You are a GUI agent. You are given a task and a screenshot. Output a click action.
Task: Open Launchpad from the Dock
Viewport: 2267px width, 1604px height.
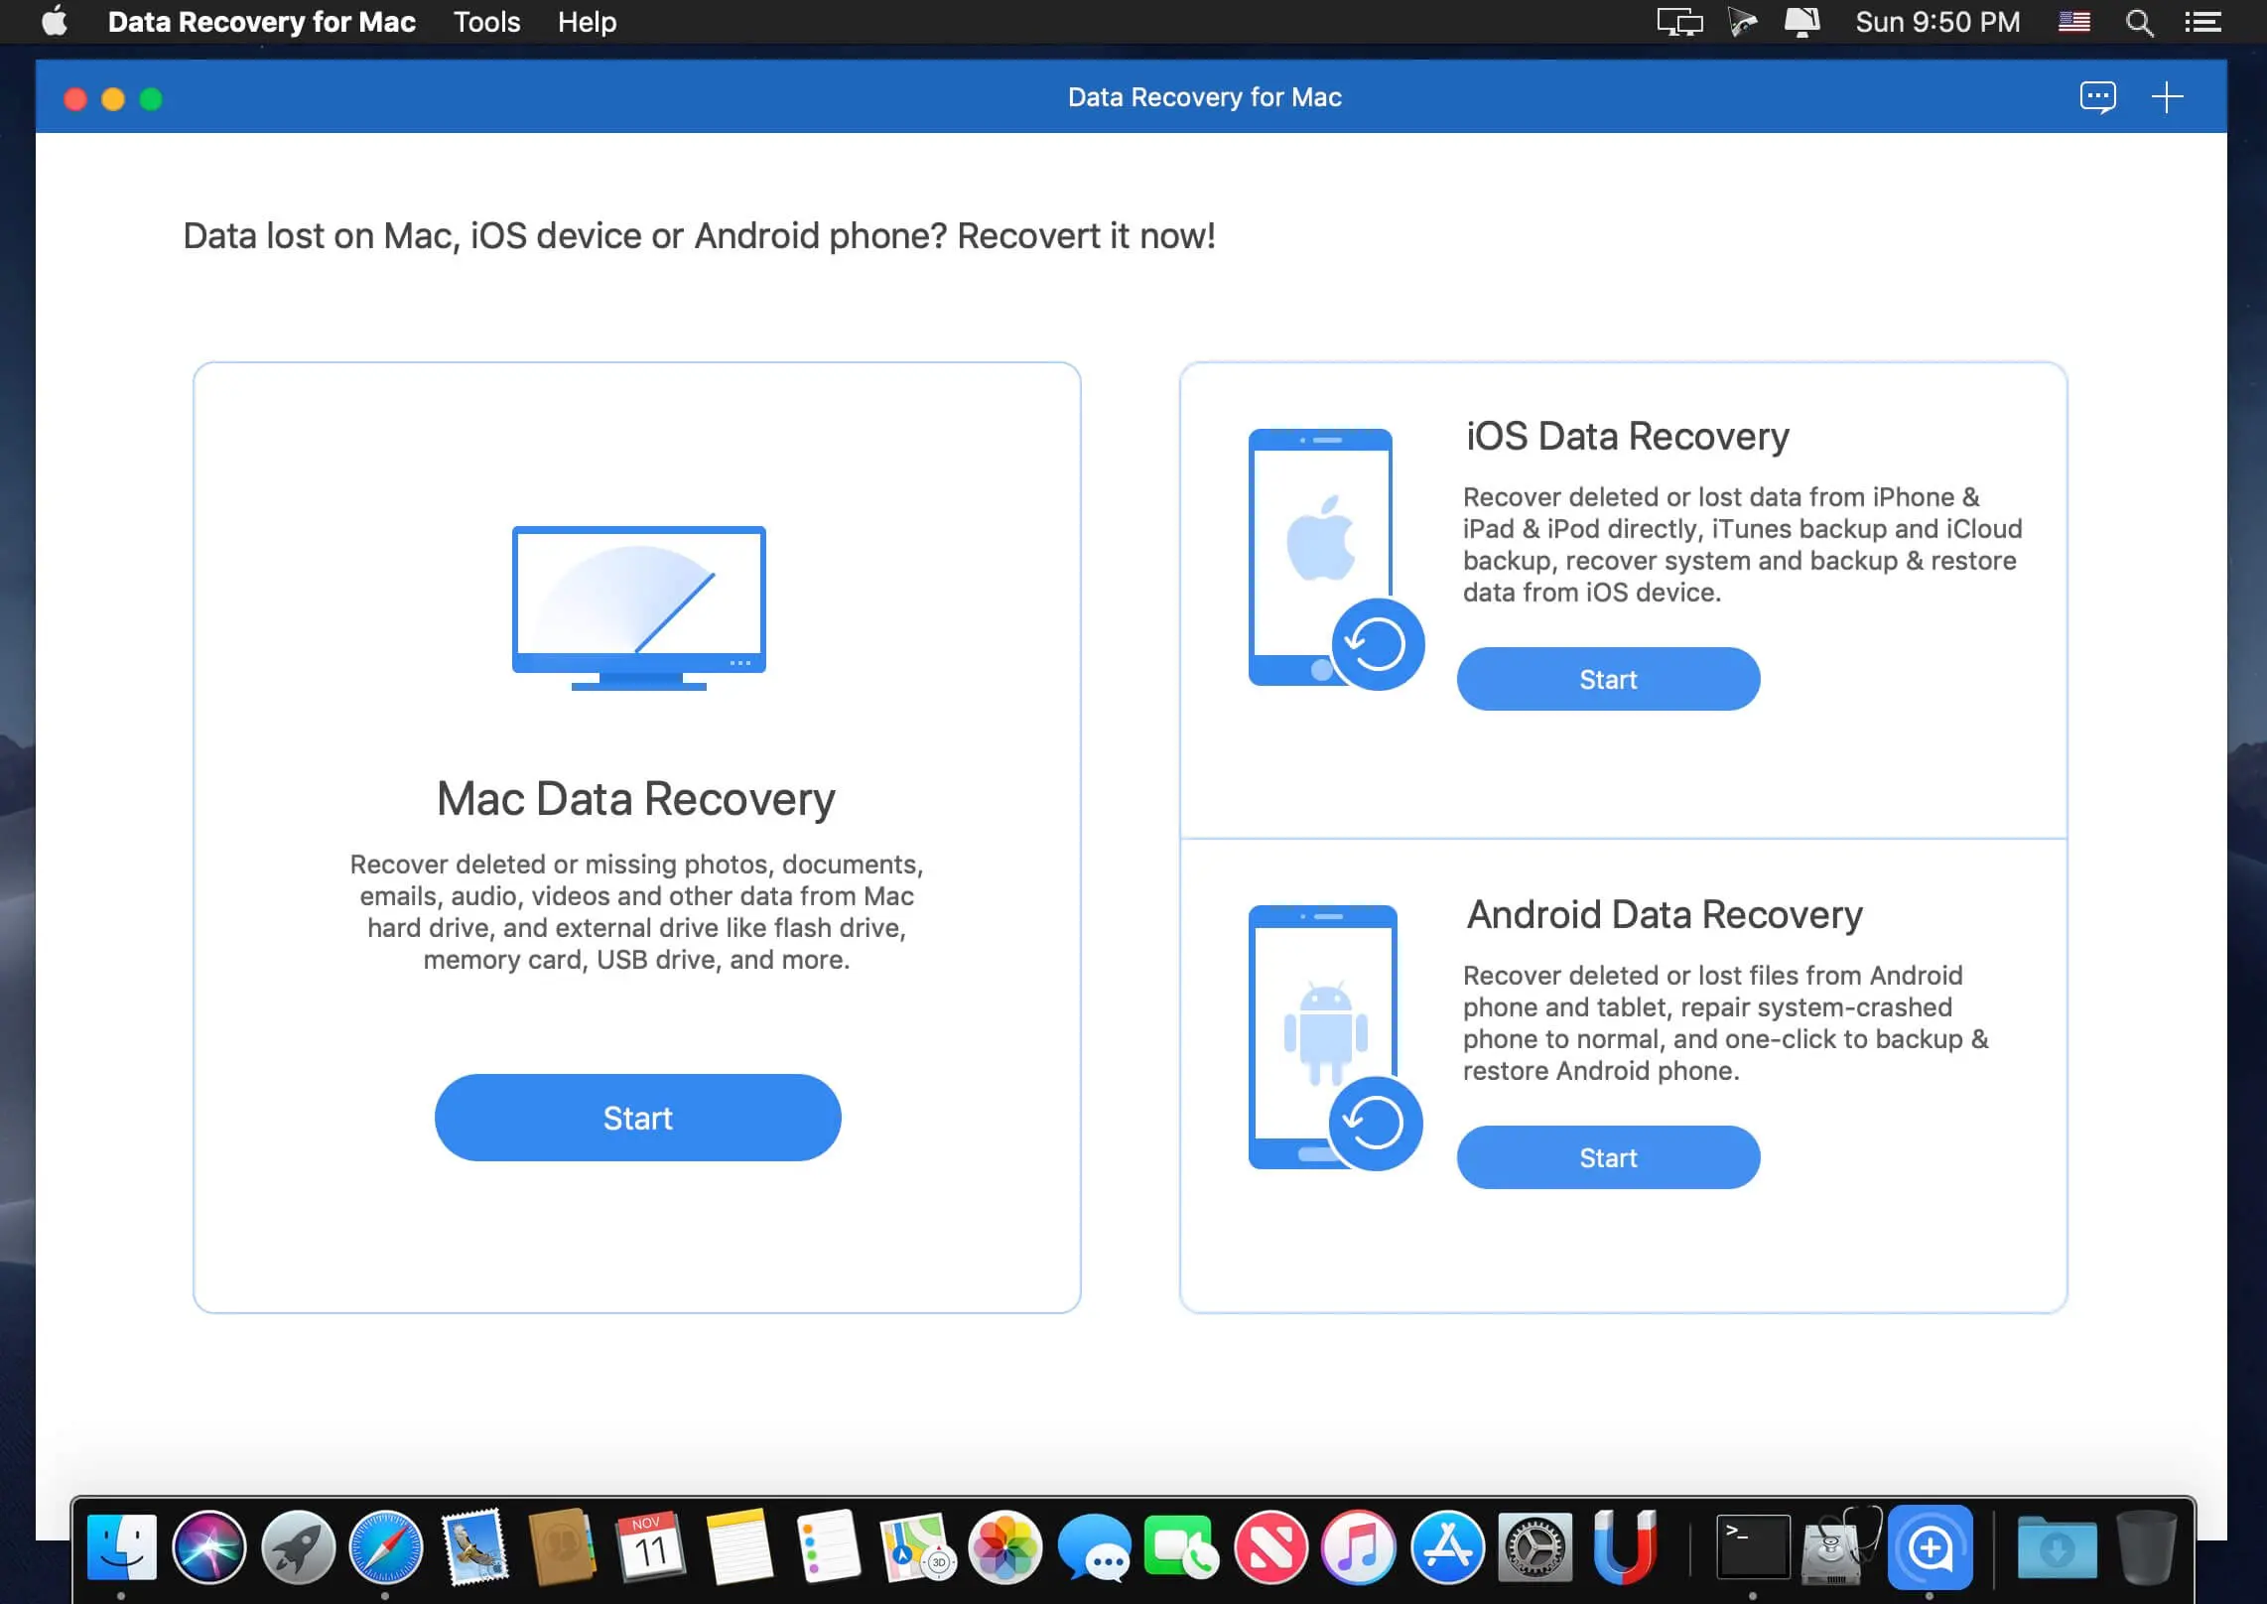click(x=297, y=1545)
